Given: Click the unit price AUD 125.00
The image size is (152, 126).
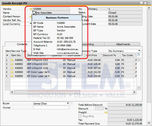Looking at the screenshot, I should tap(93, 64).
